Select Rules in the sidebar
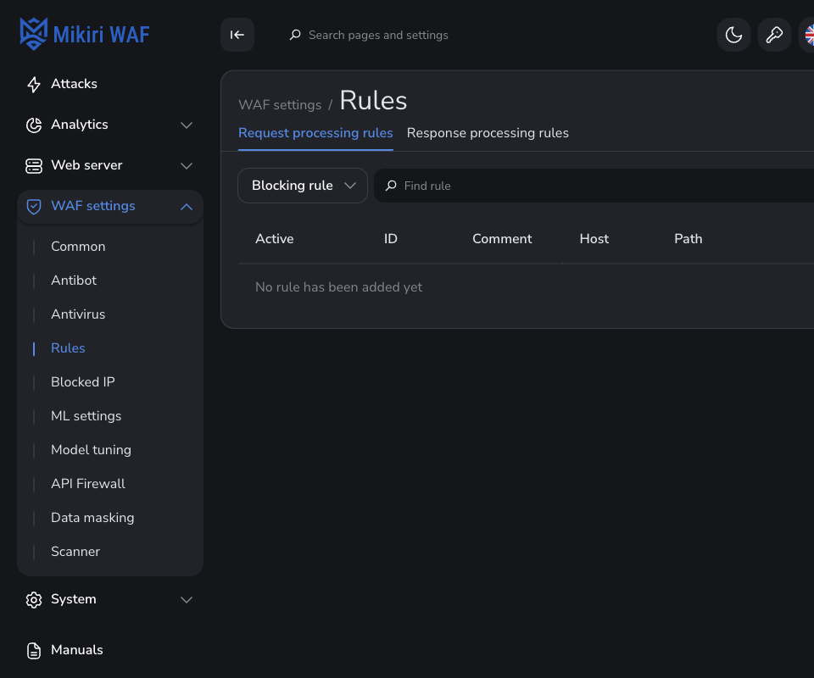 pyautogui.click(x=68, y=348)
